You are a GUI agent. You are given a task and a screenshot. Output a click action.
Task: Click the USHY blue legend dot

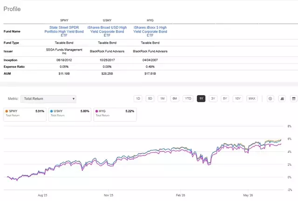coord(52,111)
